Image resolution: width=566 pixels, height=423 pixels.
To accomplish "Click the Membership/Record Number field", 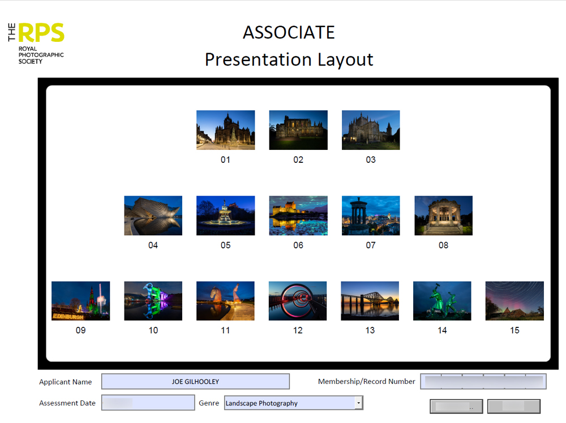I will point(483,382).
